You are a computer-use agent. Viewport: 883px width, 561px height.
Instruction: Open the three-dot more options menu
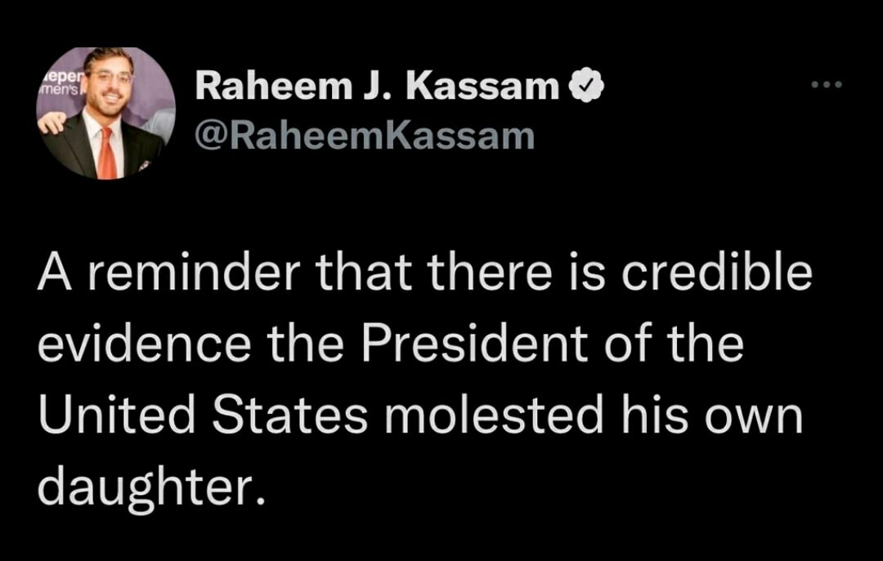pyautogui.click(x=825, y=85)
